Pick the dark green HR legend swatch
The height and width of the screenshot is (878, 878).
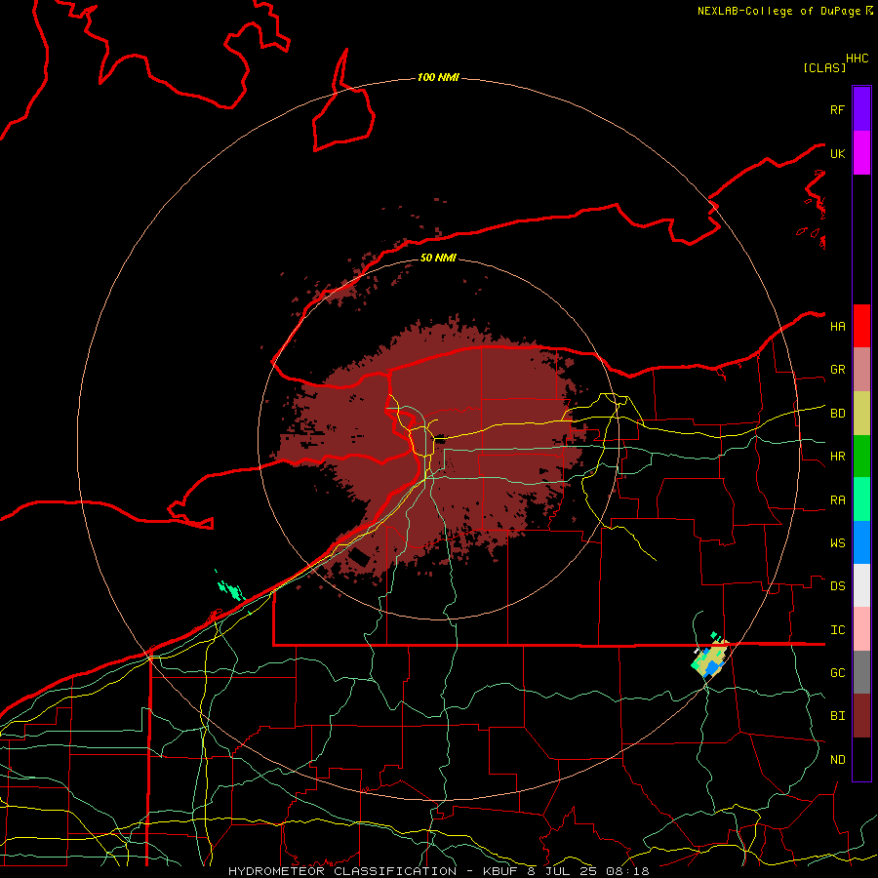click(861, 457)
